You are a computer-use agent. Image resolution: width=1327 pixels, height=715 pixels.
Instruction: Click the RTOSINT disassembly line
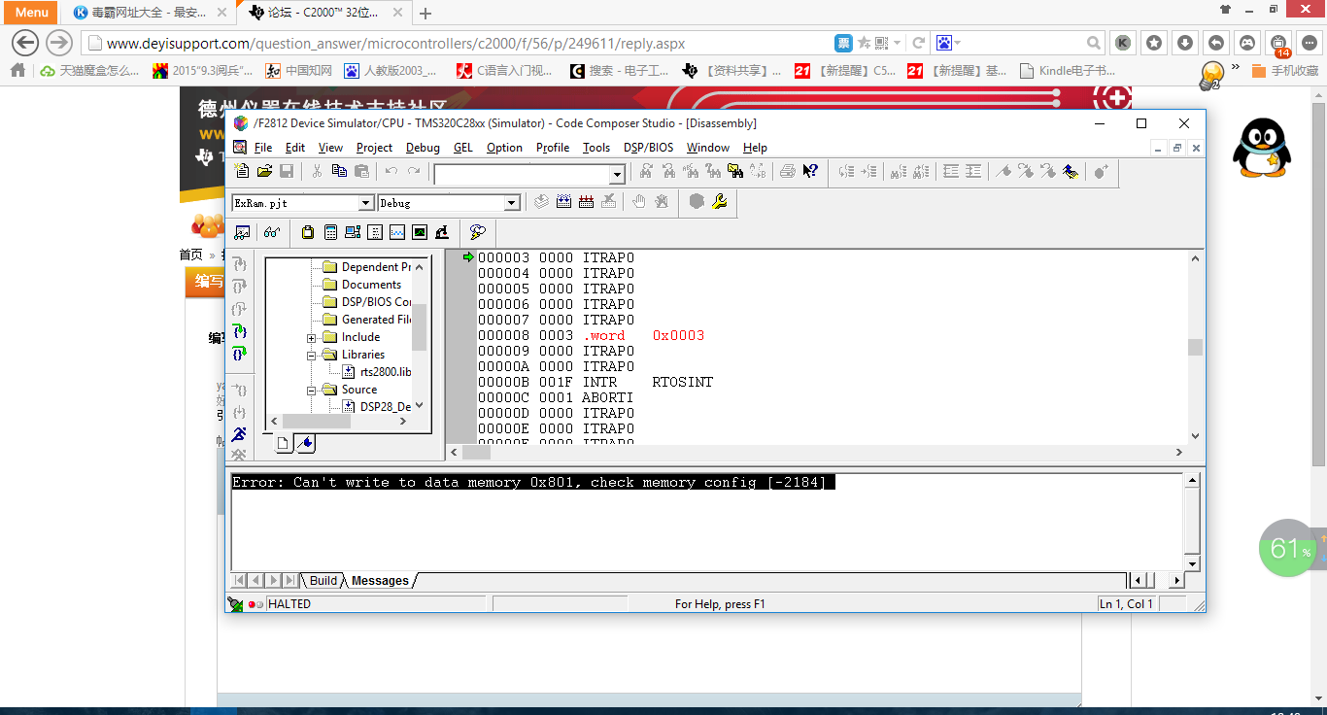595,382
